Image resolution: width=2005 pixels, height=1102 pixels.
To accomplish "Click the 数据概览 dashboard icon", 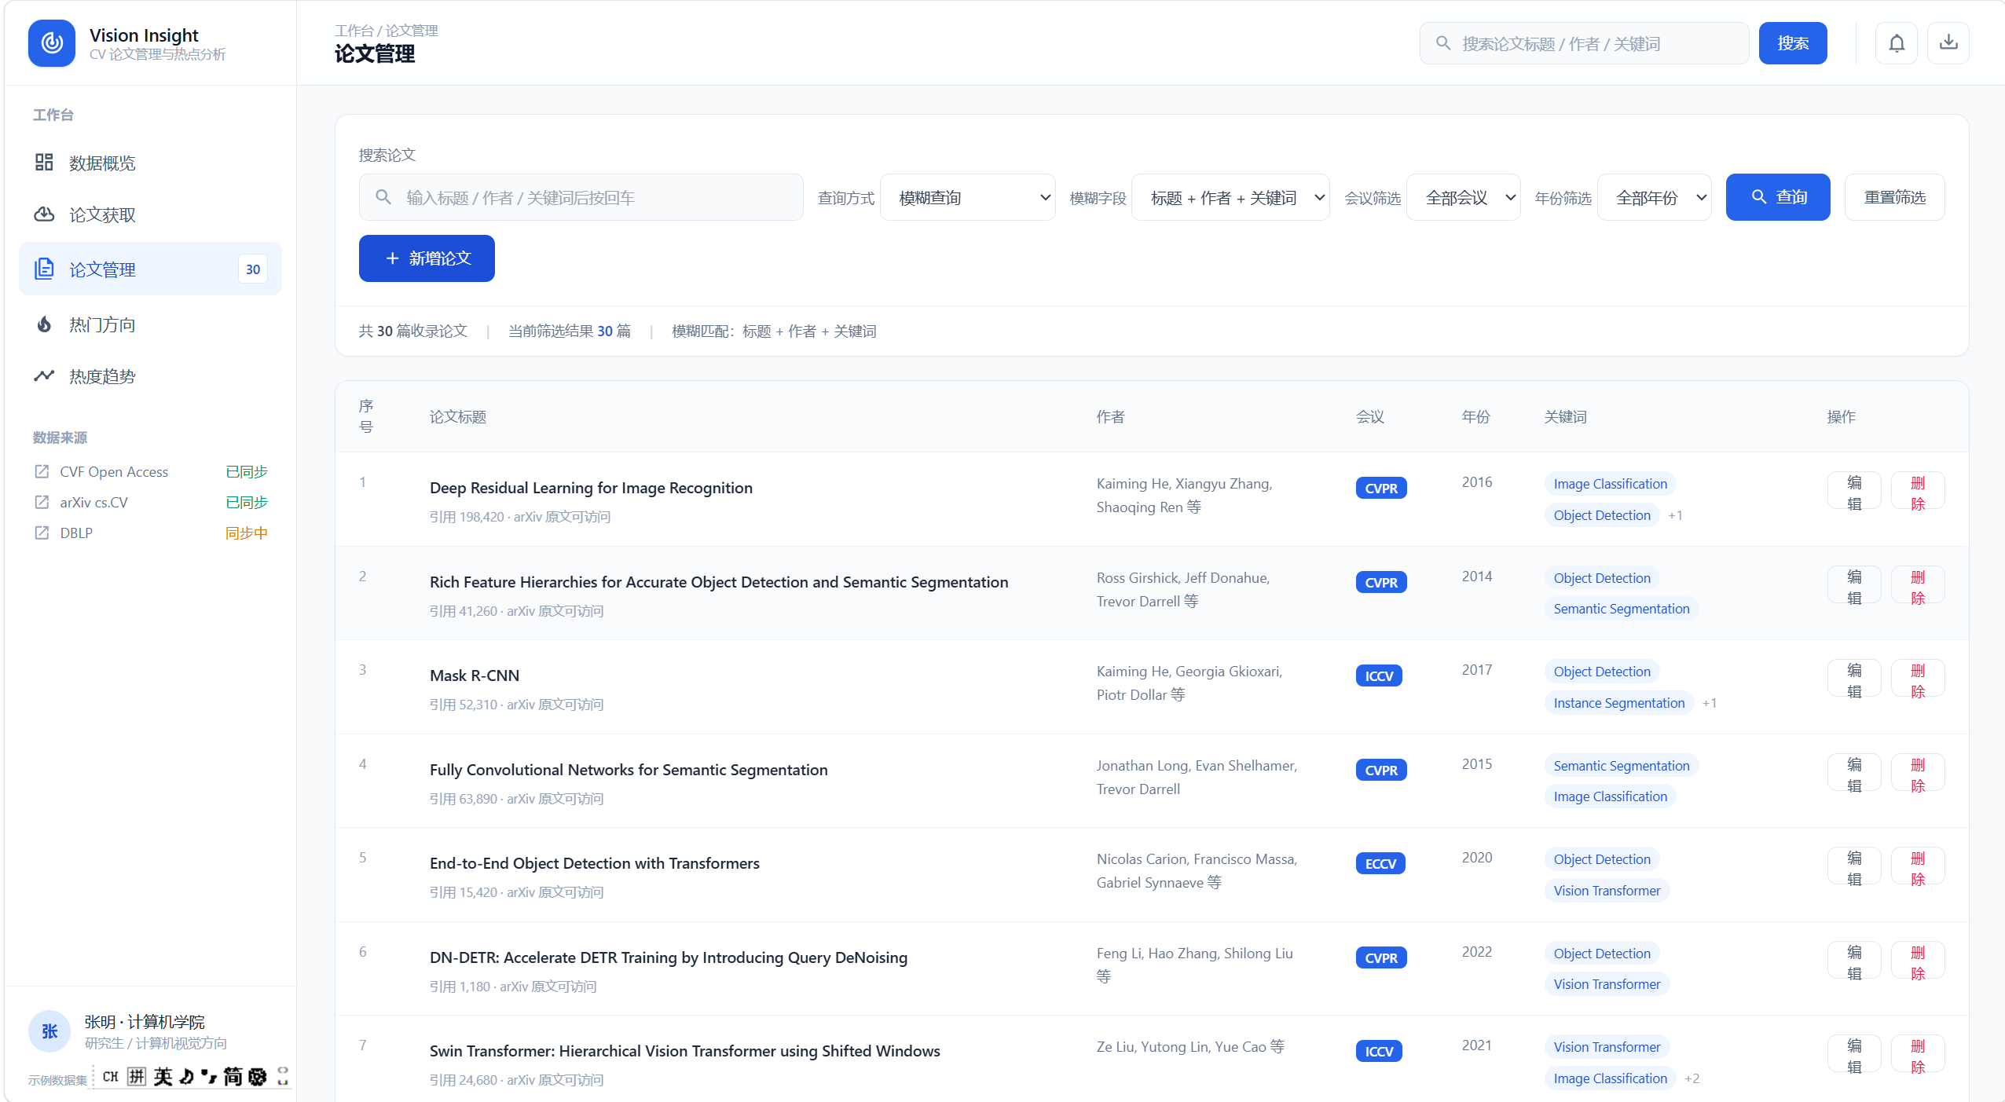I will [44, 163].
